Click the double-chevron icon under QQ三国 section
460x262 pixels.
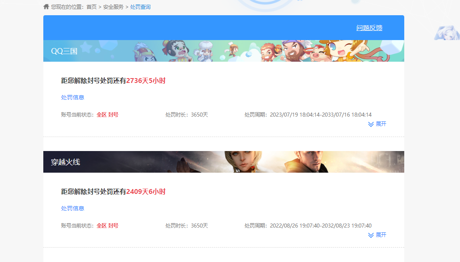click(x=370, y=124)
